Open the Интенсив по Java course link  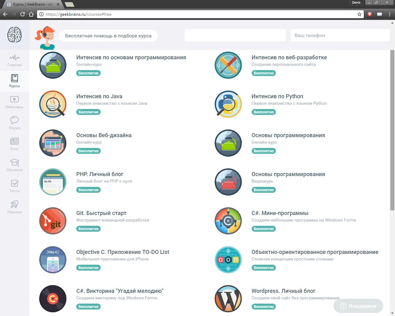tap(99, 96)
